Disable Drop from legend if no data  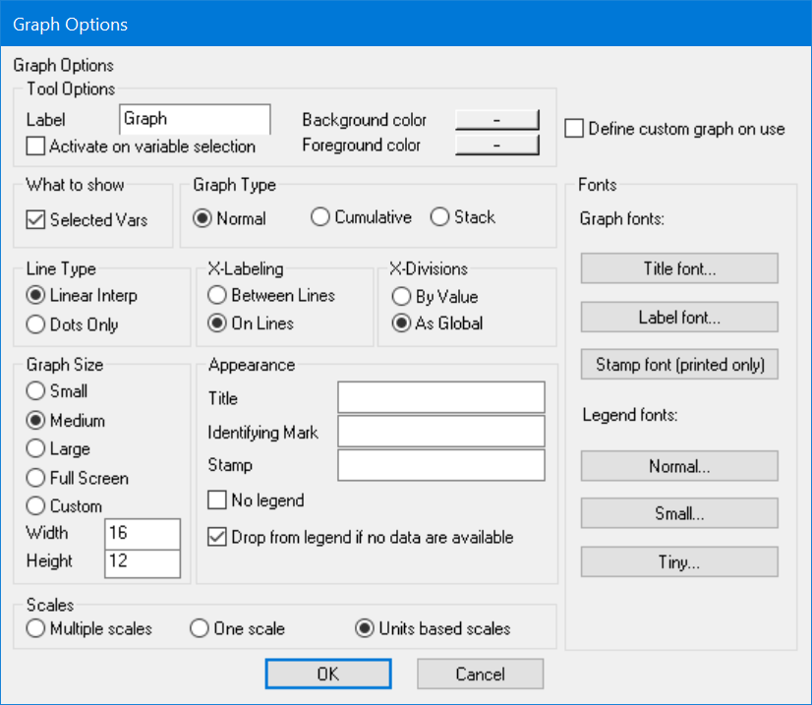click(218, 538)
